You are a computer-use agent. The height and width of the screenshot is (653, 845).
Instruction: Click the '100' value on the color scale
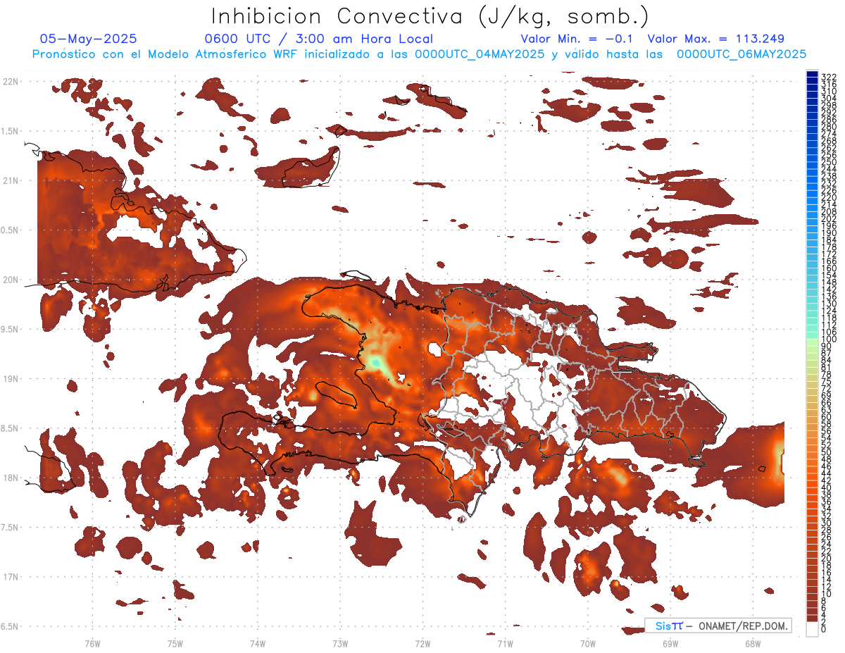coord(829,340)
